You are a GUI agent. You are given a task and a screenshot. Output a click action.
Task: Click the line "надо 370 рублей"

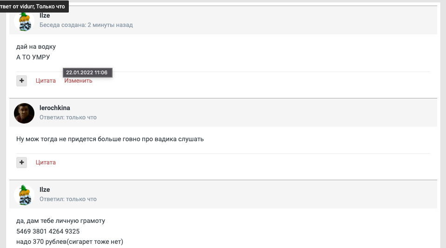click(x=69, y=241)
